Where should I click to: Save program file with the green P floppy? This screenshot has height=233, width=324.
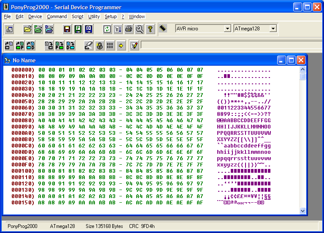point(78,29)
